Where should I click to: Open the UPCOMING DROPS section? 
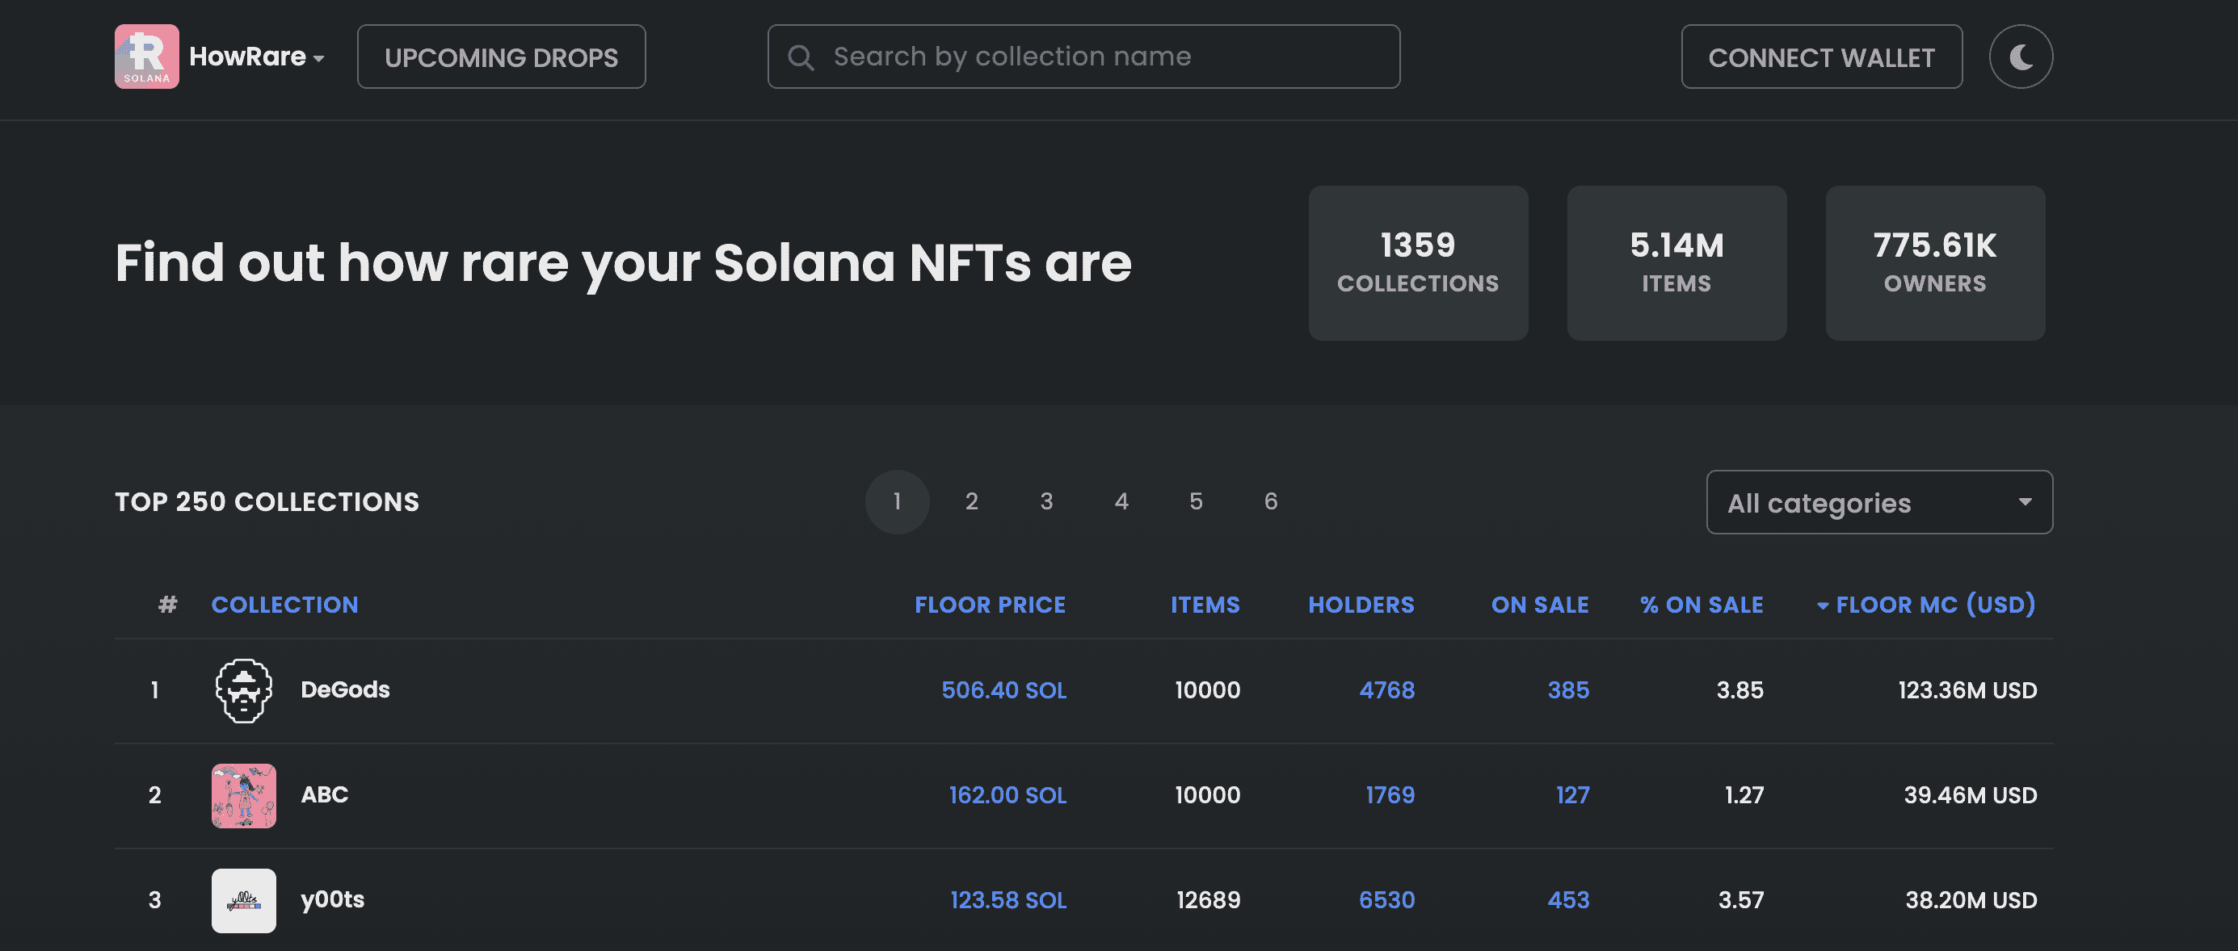pos(501,57)
